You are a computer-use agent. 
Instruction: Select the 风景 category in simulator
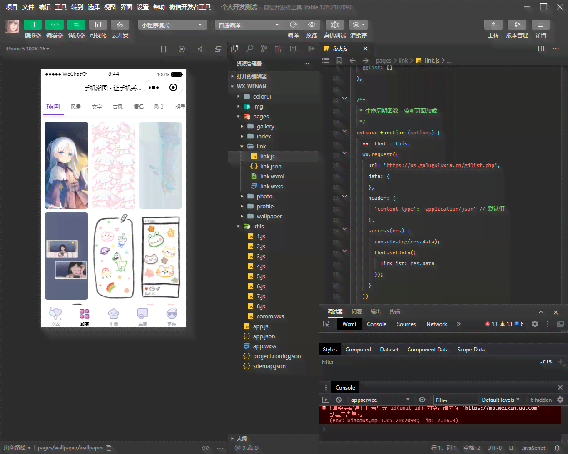pyautogui.click(x=76, y=107)
